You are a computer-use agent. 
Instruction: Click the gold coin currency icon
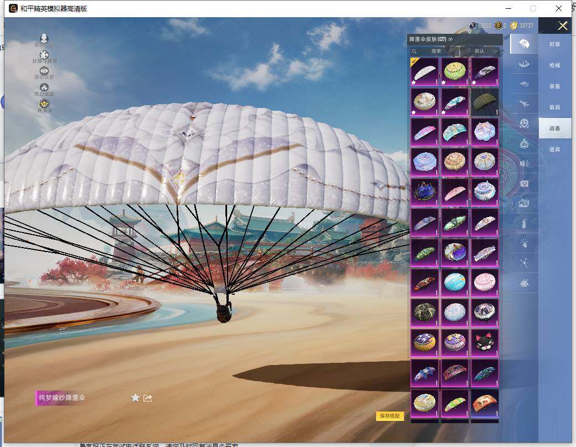513,25
